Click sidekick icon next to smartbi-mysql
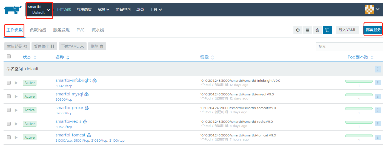Image resolution: width=383 pixels, height=146 pixels. tap(86, 94)
